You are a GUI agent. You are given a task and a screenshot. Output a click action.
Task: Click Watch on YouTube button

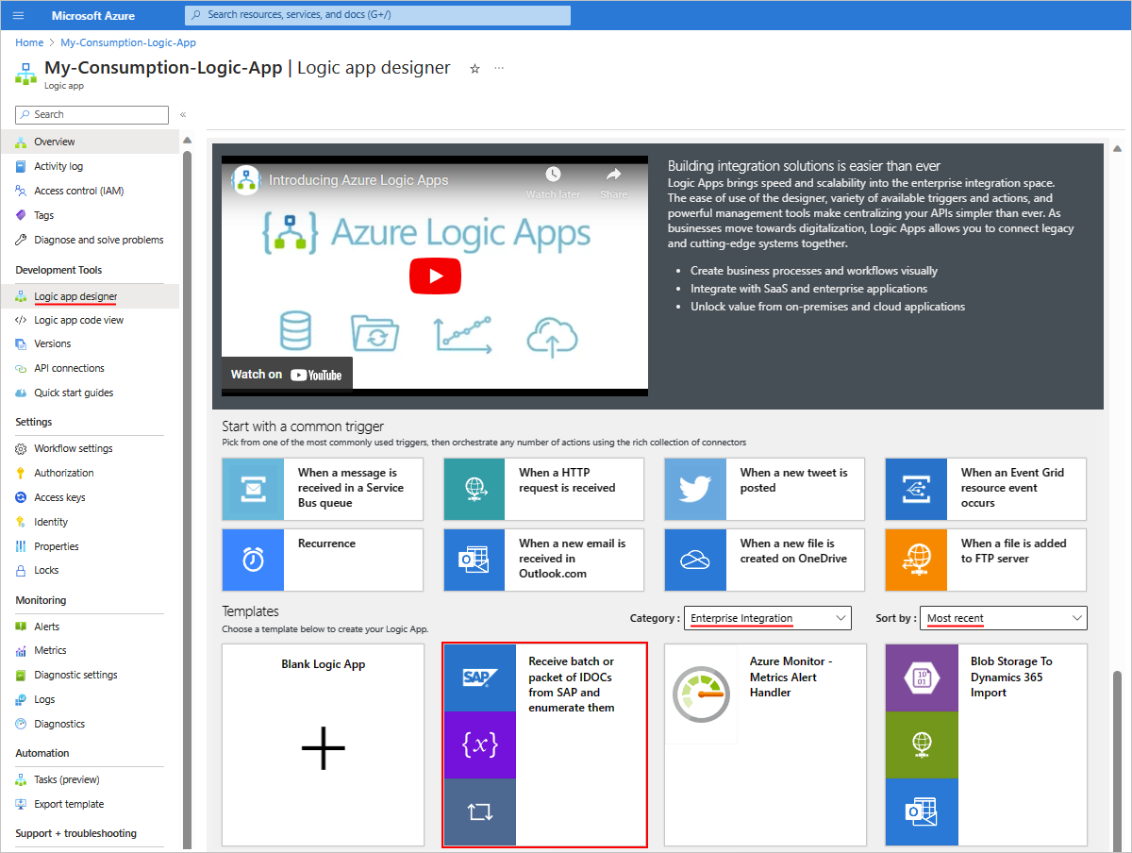(287, 375)
